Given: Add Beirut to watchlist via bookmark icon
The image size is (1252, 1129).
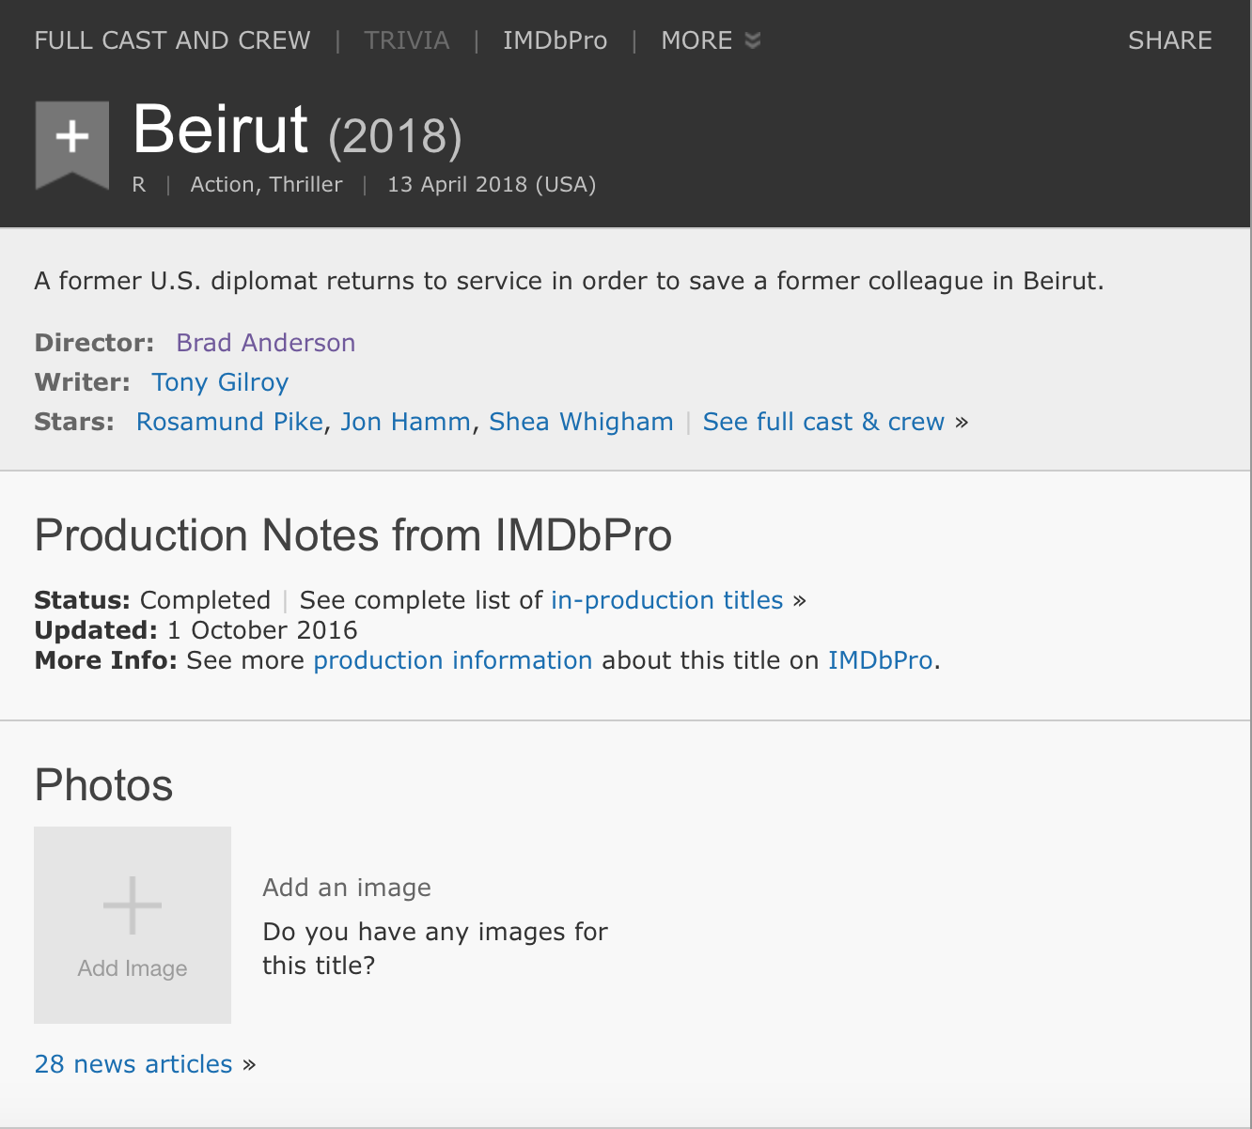Looking at the screenshot, I should pyautogui.click(x=72, y=140).
